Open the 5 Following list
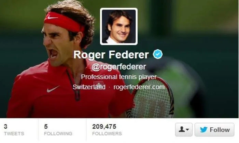This screenshot has width=239, height=143. pos(58,130)
